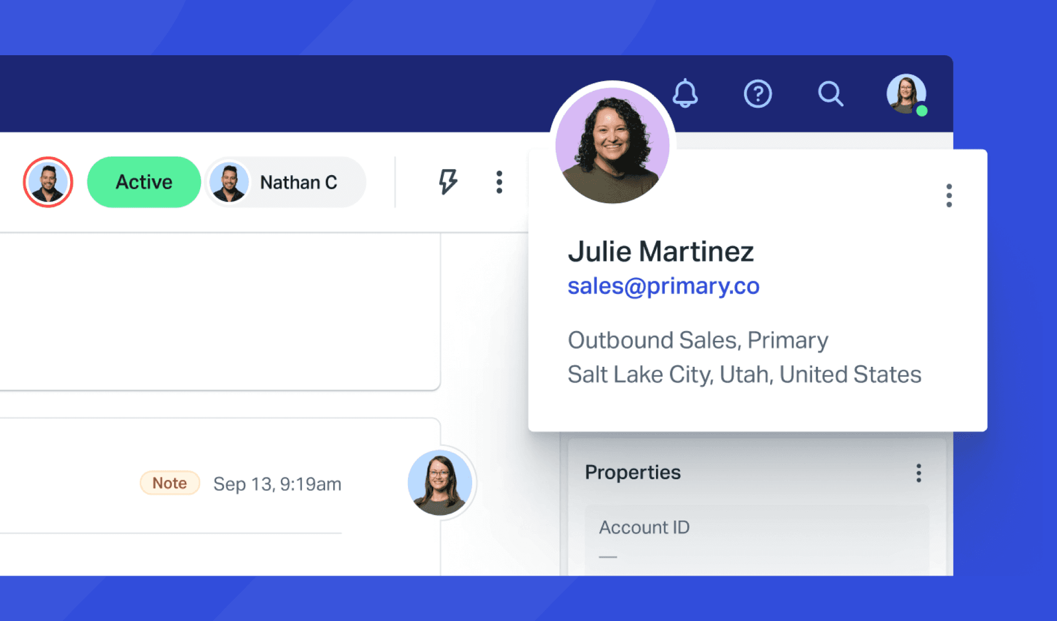Screen dimensions: 1057x621
Task: Click the Properties section header
Action: 633,472
